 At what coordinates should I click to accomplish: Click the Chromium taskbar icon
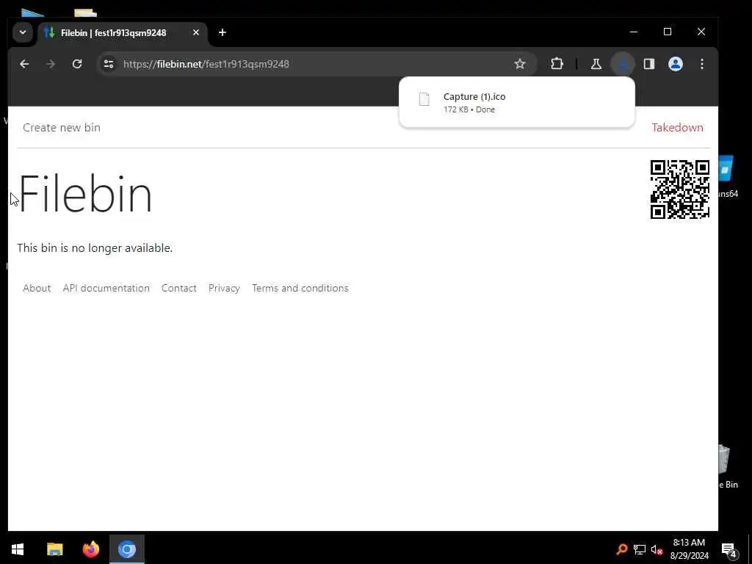click(127, 549)
